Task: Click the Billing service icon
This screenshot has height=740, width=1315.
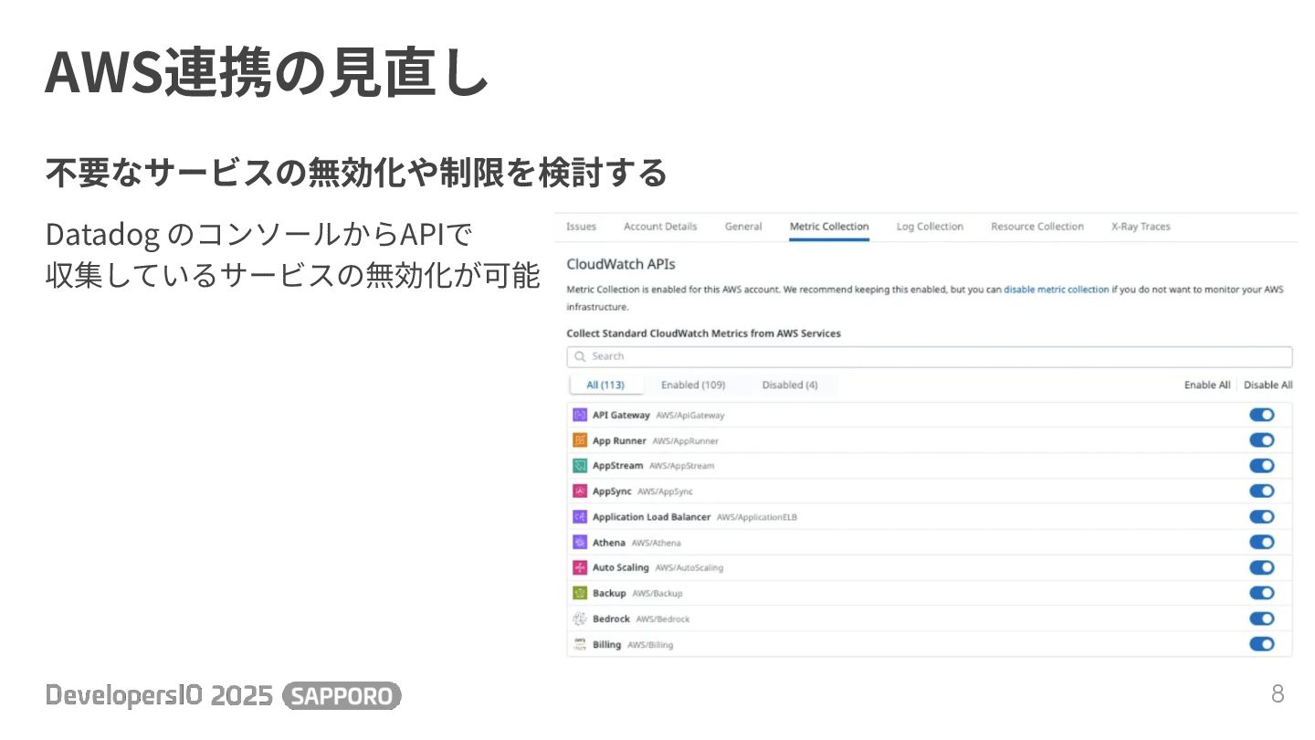Action: [x=579, y=644]
